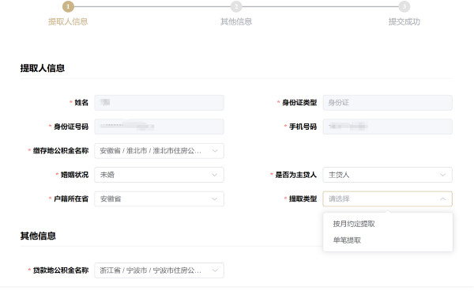474x291 pixels.
Task: Click the 姓名 field label
Action: click(x=81, y=103)
